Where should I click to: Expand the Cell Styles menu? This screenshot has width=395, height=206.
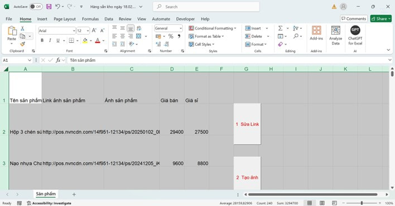tap(201, 45)
